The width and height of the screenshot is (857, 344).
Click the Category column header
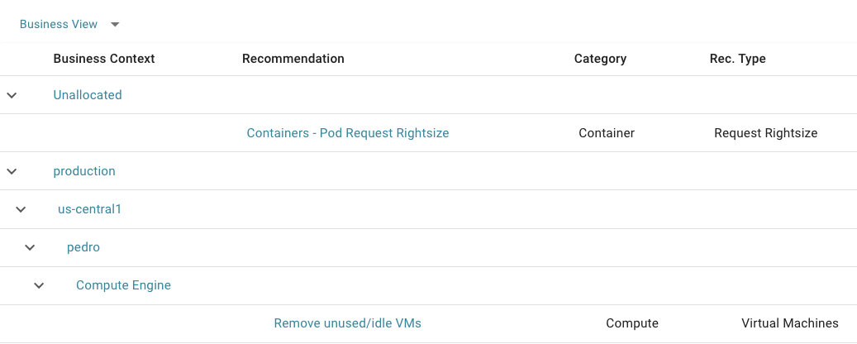click(x=600, y=59)
